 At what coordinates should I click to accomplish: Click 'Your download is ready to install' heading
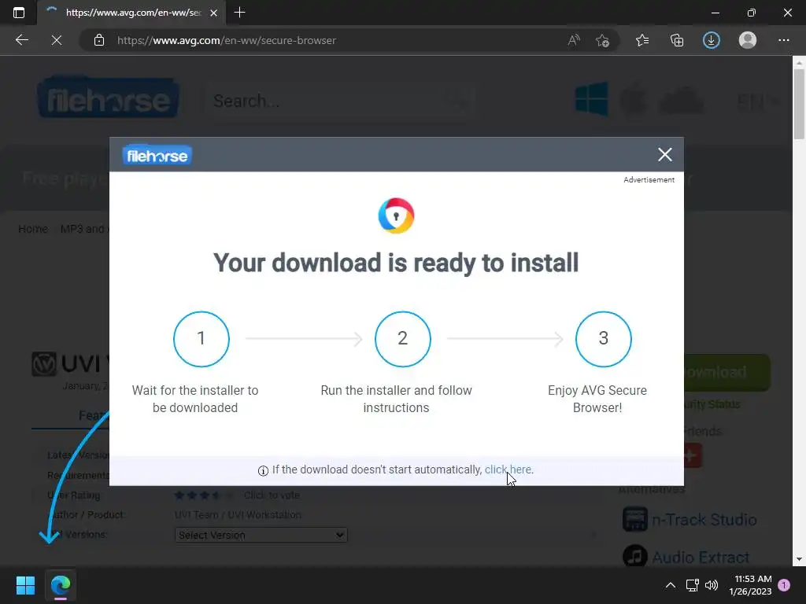(396, 263)
